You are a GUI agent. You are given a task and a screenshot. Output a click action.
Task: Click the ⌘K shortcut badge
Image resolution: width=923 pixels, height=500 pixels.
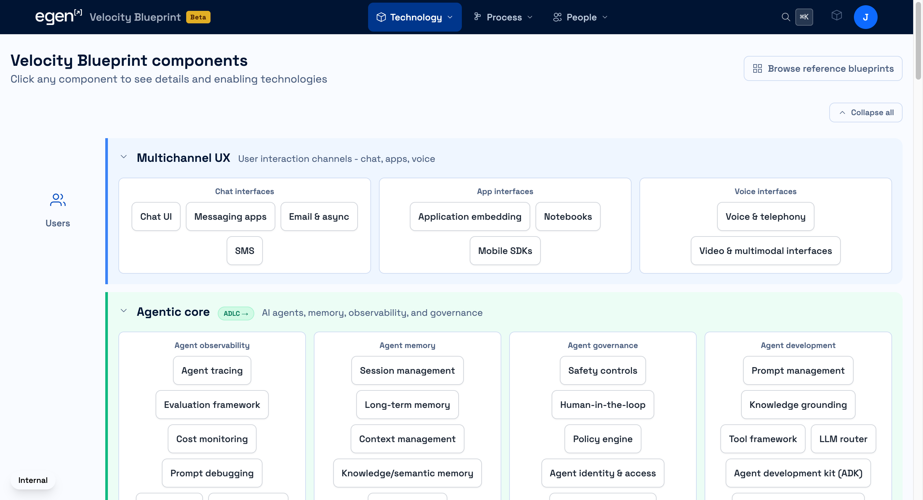click(x=804, y=17)
